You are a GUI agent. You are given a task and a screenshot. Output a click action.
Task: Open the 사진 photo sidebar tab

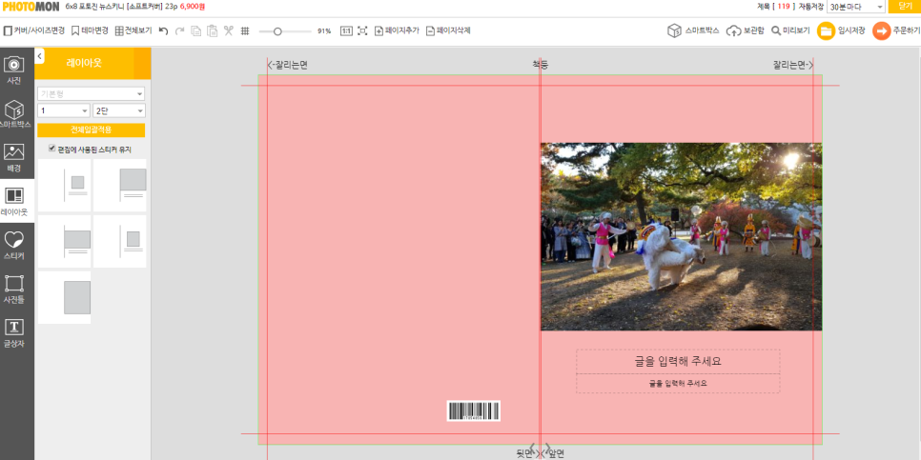click(13, 70)
